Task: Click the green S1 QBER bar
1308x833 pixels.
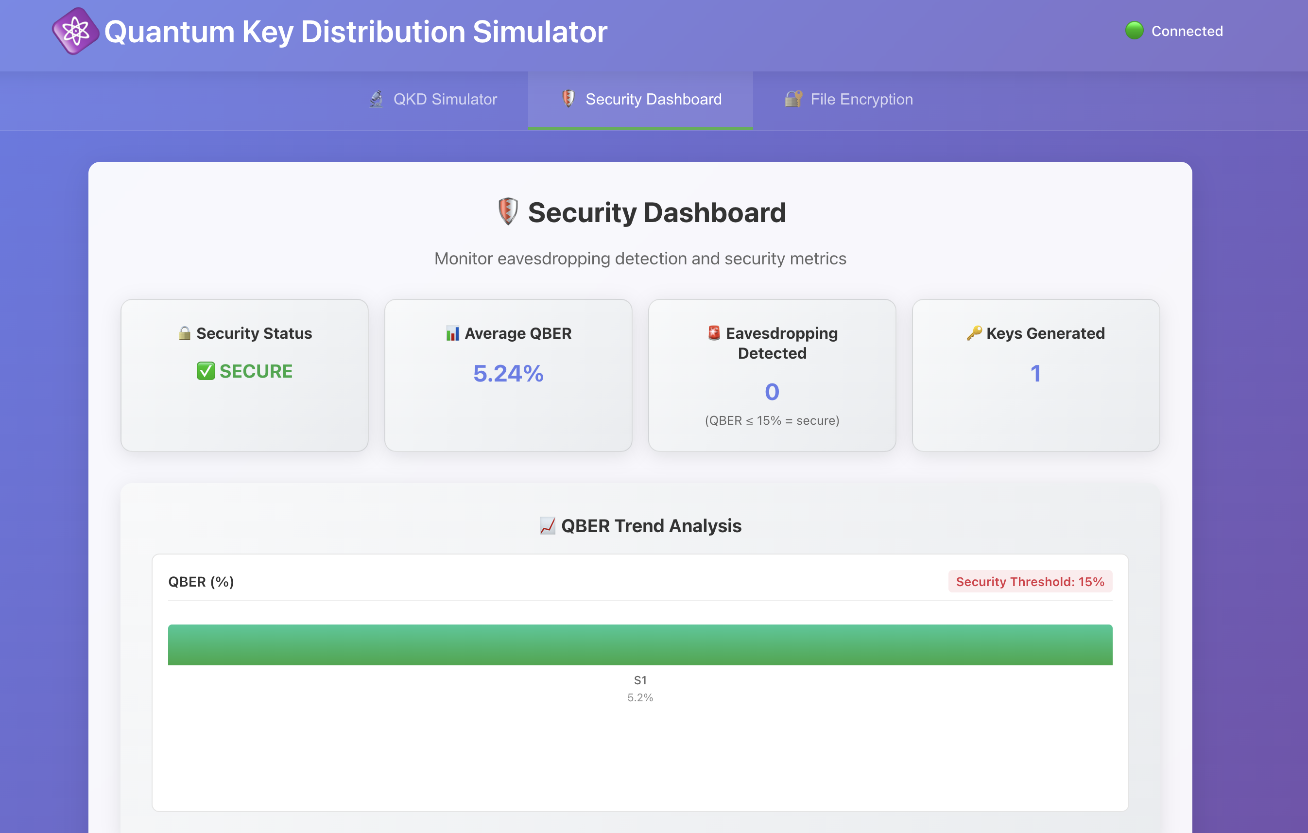Action: pos(640,644)
